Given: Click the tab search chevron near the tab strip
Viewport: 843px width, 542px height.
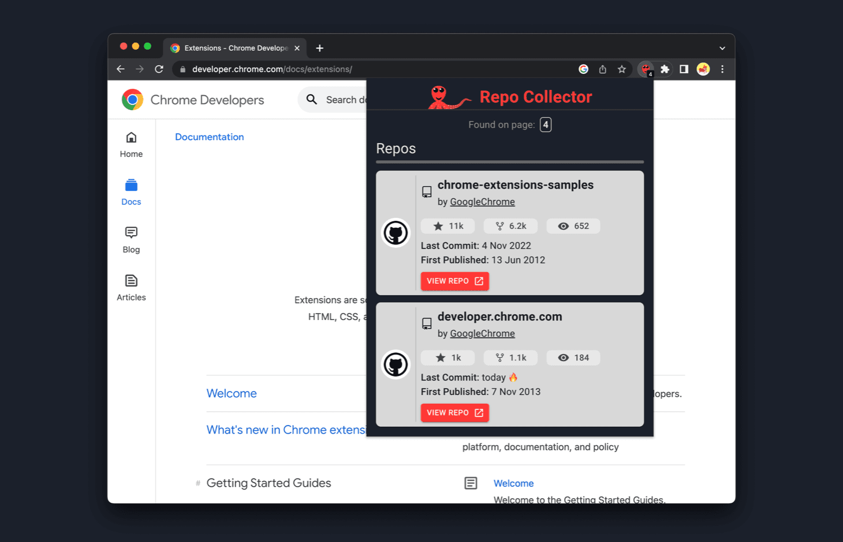Looking at the screenshot, I should point(722,48).
